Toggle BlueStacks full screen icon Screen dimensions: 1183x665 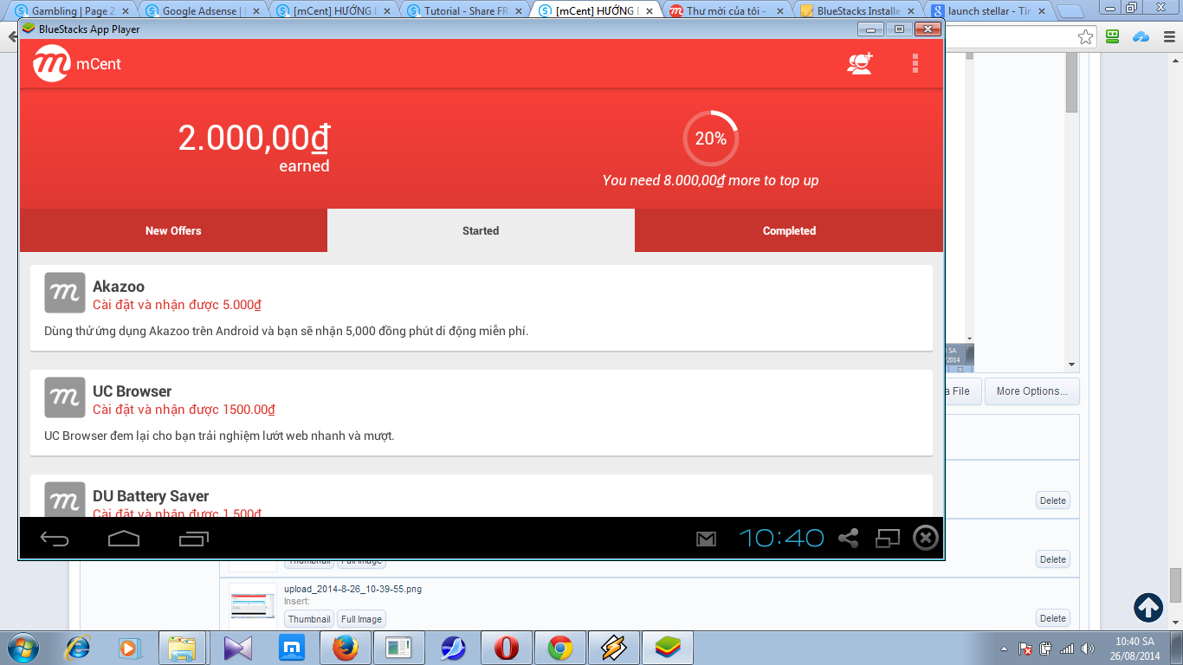click(888, 539)
